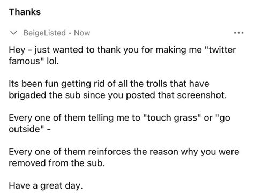
Task: Click the paragraph mentioning "touch grass"
Action: point(119,123)
